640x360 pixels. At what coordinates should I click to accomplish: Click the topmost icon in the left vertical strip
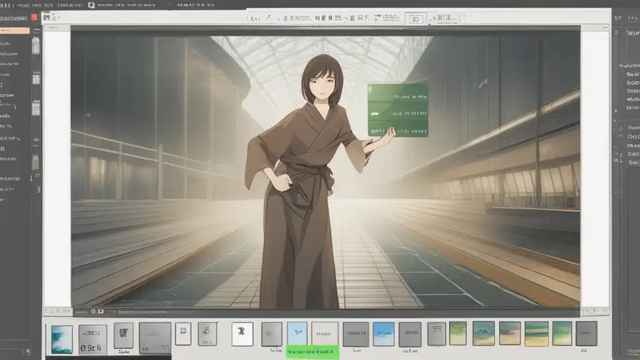pyautogui.click(x=36, y=45)
